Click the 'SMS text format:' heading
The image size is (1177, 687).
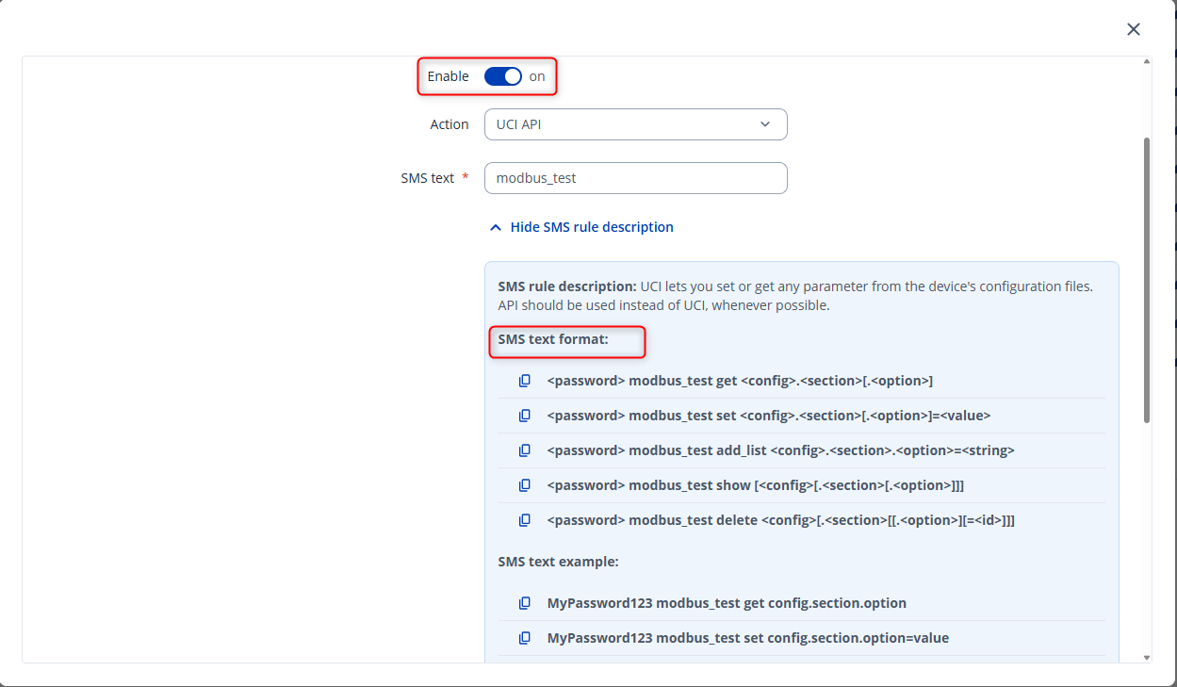(x=553, y=339)
